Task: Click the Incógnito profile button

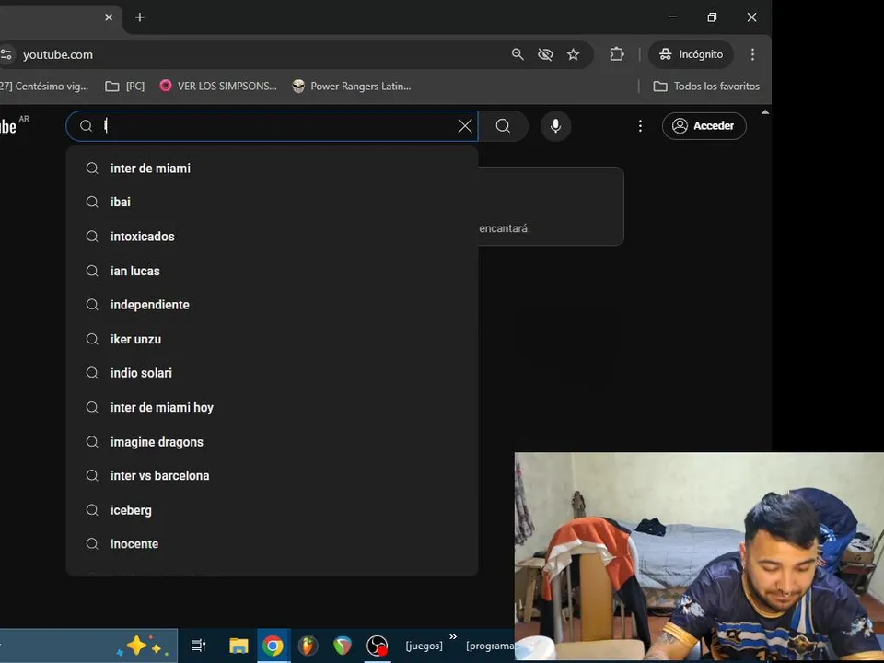Action: [692, 54]
